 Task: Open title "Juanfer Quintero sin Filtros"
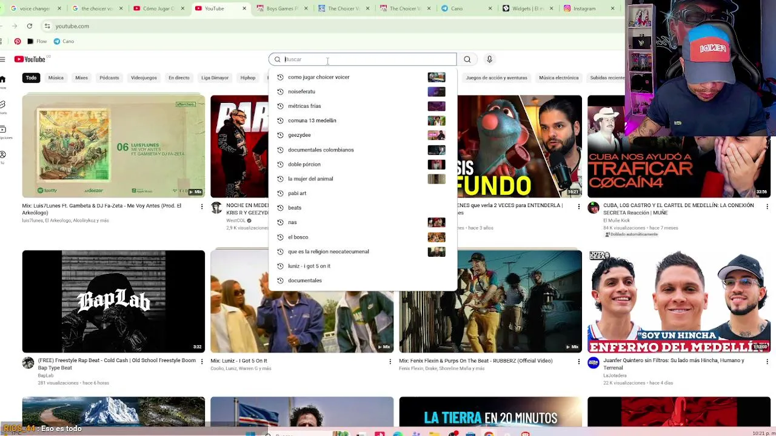674,364
